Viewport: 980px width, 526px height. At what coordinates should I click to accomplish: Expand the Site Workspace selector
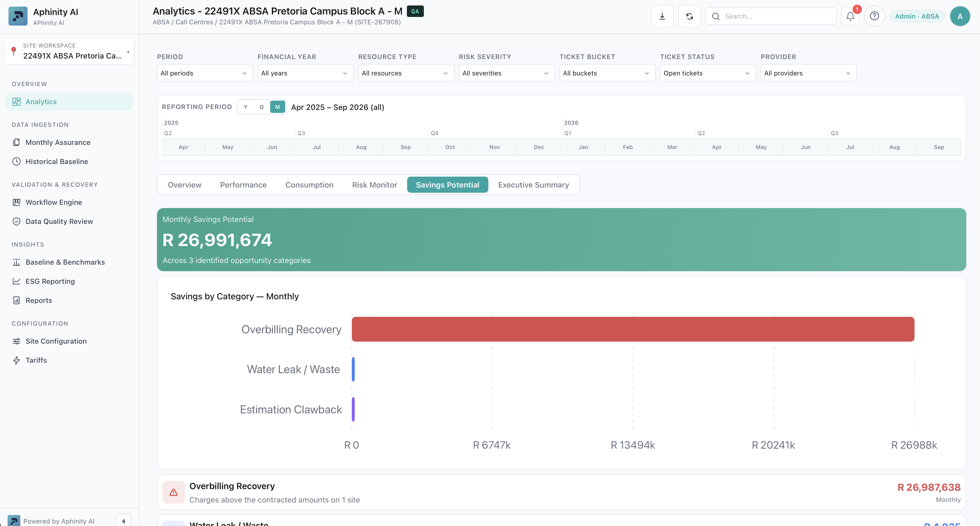coord(69,51)
